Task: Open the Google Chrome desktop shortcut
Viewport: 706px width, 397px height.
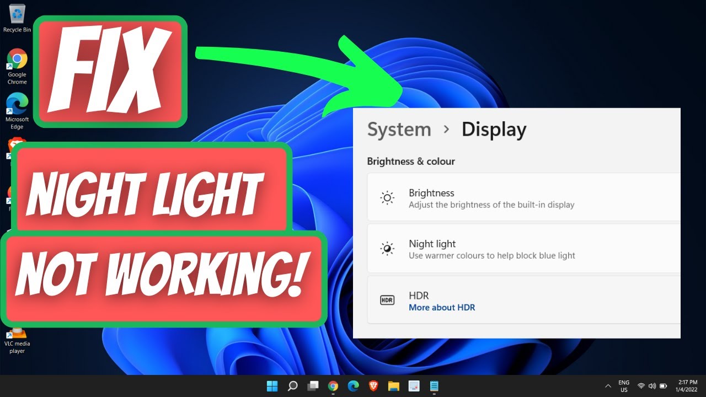Action: (17, 66)
